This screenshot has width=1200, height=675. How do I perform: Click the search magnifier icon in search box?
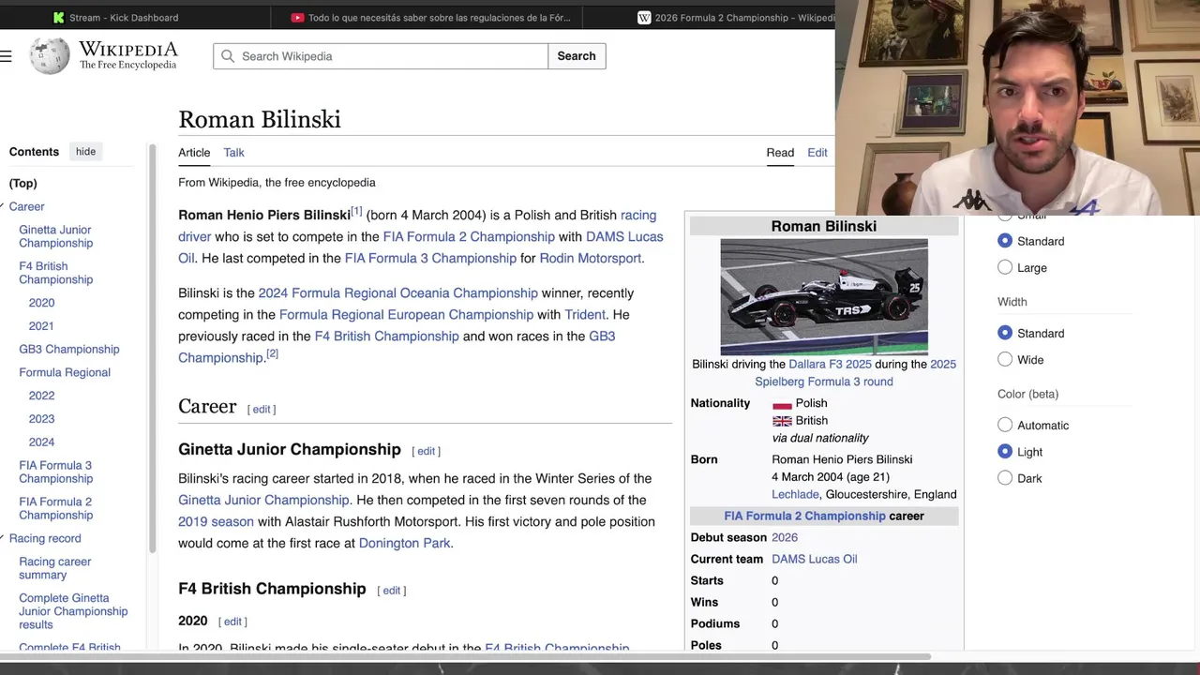[228, 56]
